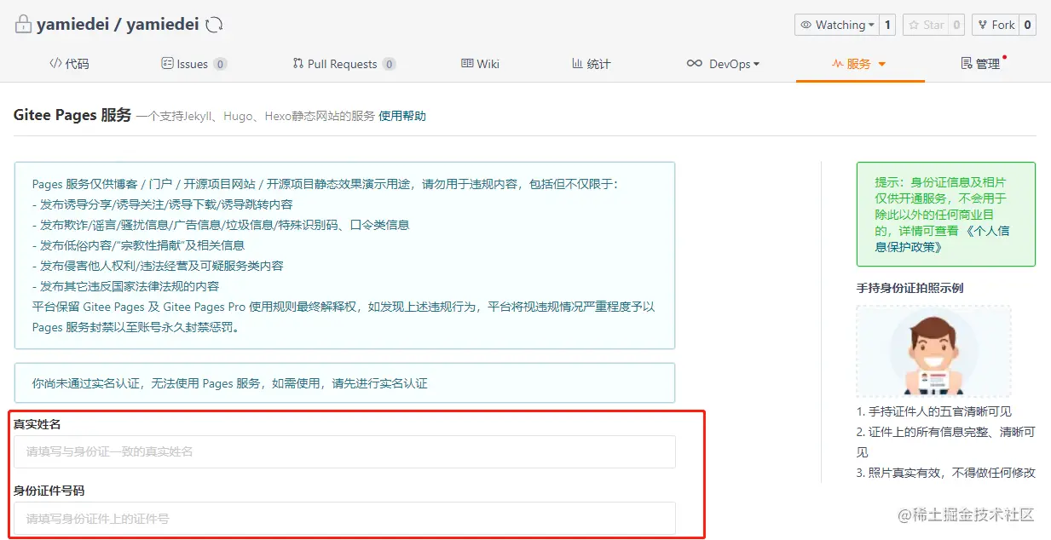The image size is (1051, 540).
Task: Click the Fork button
Action: pyautogui.click(x=996, y=25)
